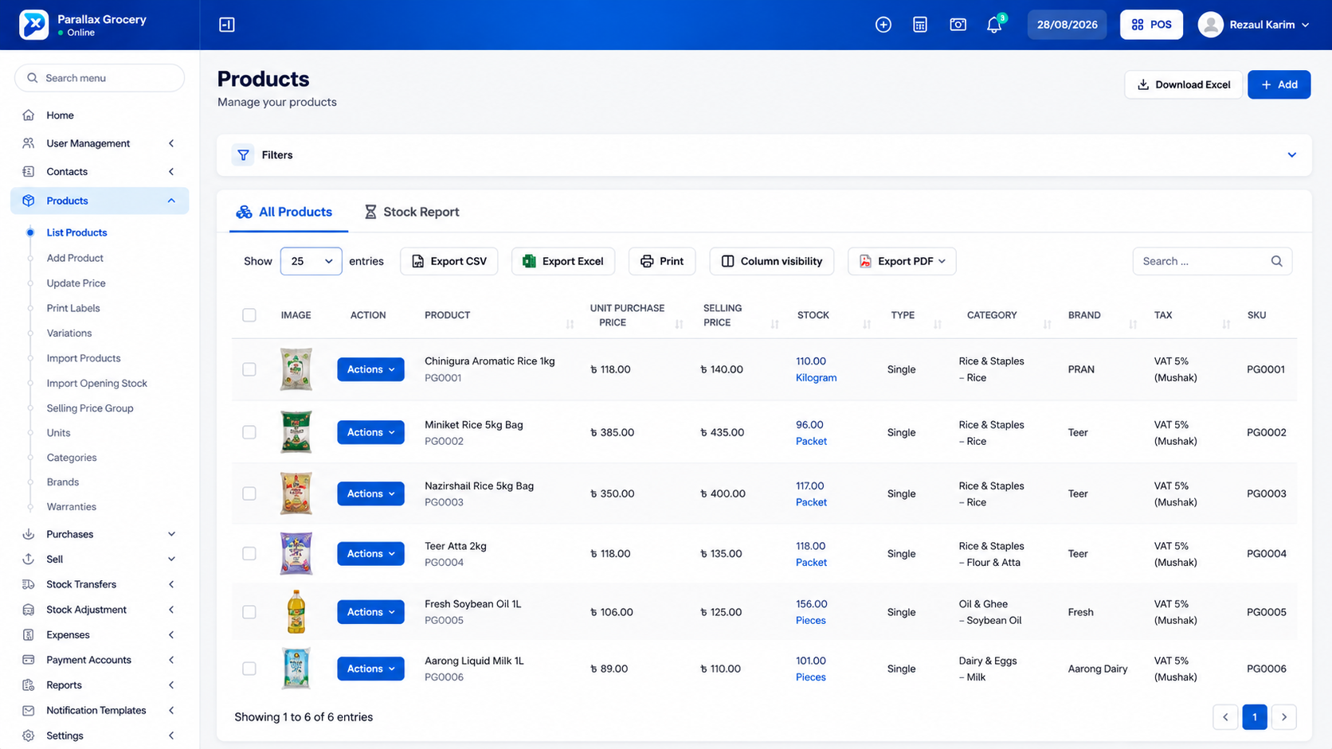The width and height of the screenshot is (1332, 749).
Task: Click the blue Add button
Action: click(1279, 84)
